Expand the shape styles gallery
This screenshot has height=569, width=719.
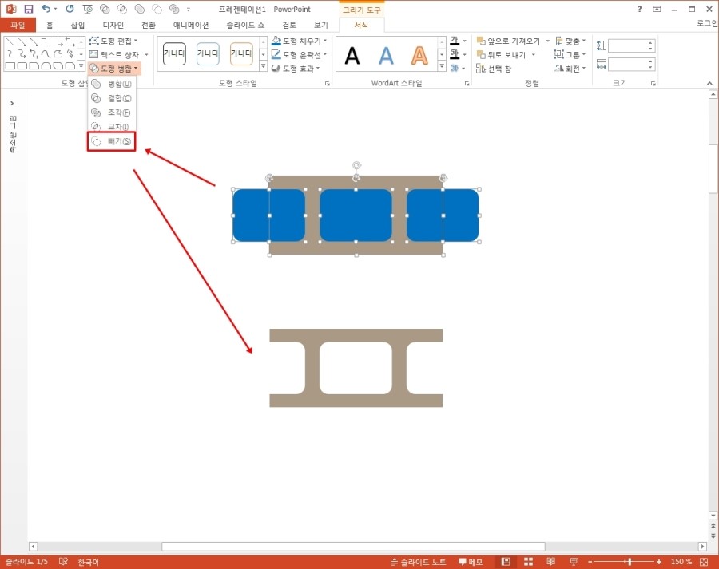263,66
